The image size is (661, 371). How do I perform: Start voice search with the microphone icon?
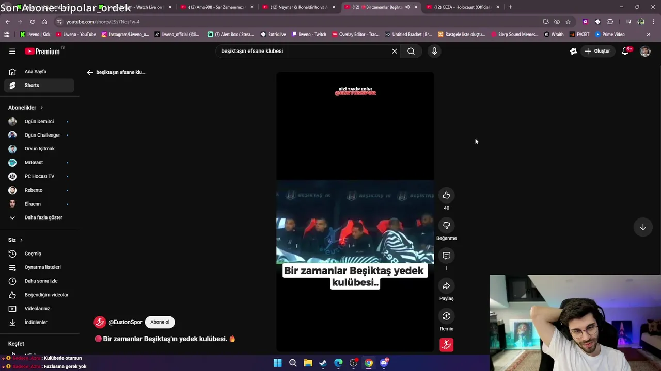(x=434, y=51)
